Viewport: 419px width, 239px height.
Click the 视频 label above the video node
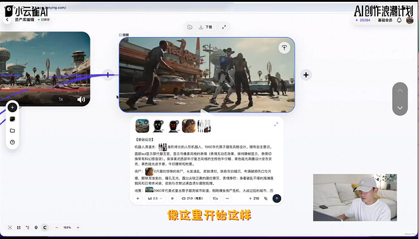pyautogui.click(x=124, y=35)
